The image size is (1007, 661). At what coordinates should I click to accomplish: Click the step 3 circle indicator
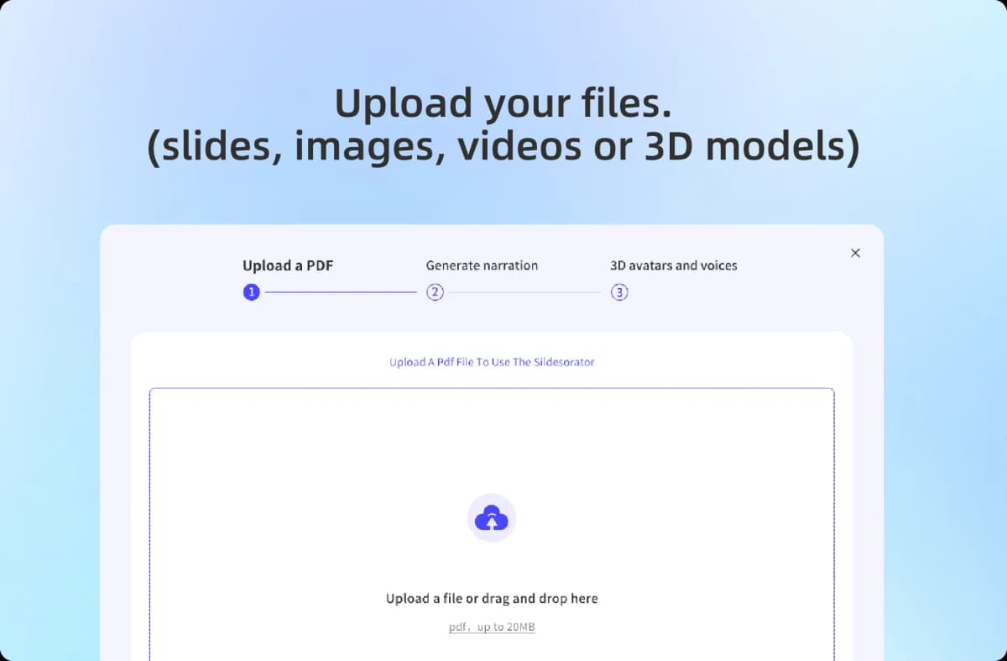click(618, 291)
